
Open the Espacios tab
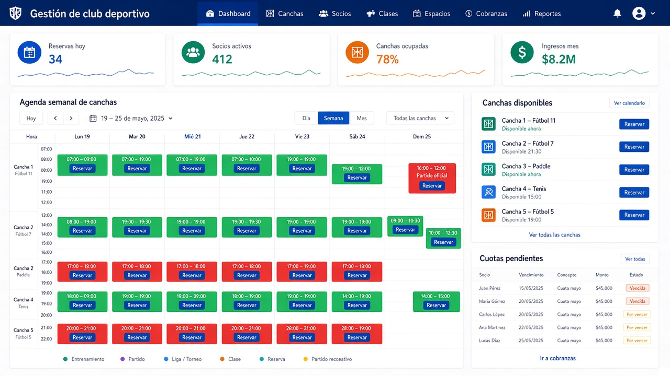tap(431, 14)
